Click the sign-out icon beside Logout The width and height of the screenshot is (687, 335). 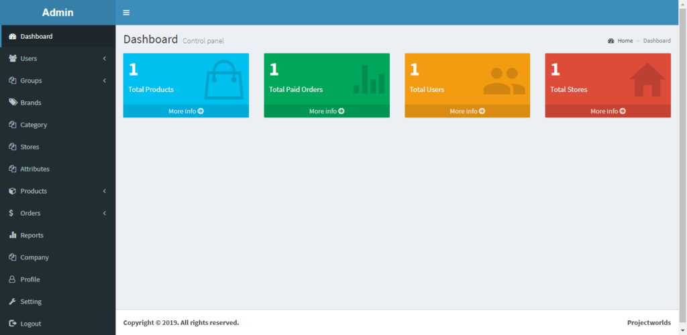click(13, 324)
